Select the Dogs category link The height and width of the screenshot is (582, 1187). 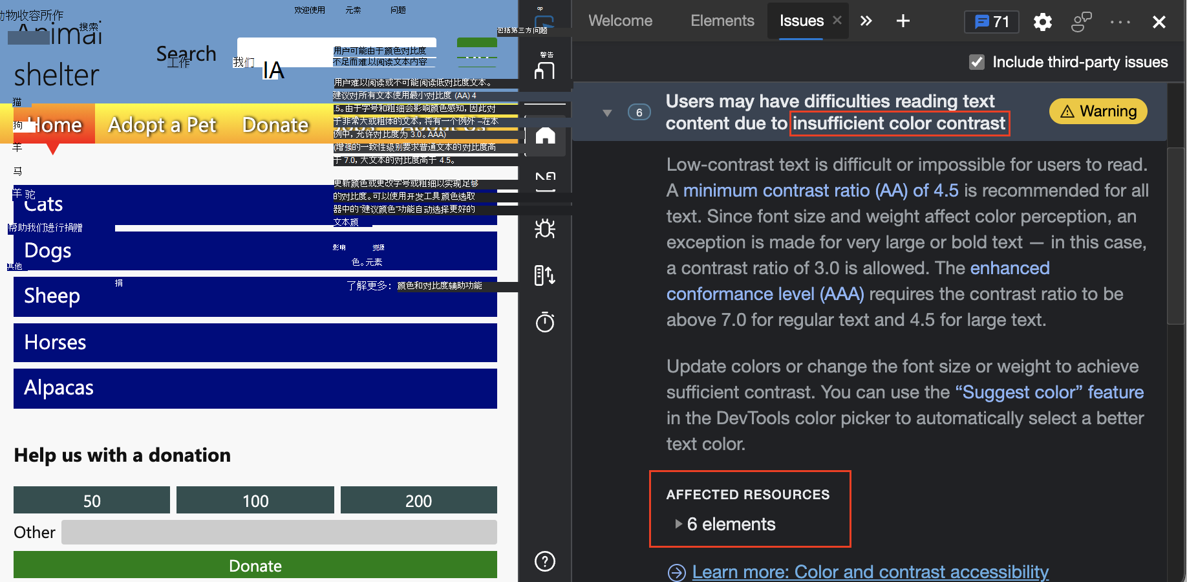click(x=255, y=251)
